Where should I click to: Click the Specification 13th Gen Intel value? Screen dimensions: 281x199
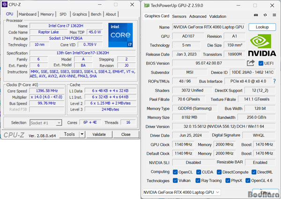[83, 53]
